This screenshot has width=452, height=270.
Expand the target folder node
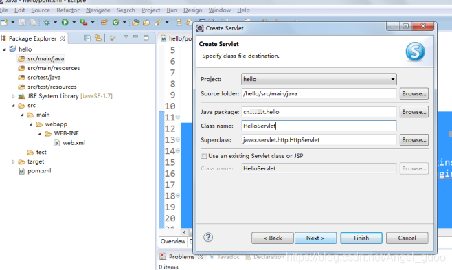(x=13, y=161)
